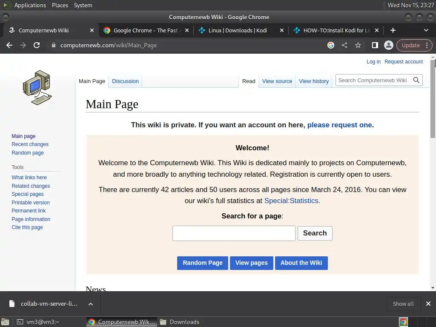Open Special pages link
The image size is (436, 327).
[28, 194]
